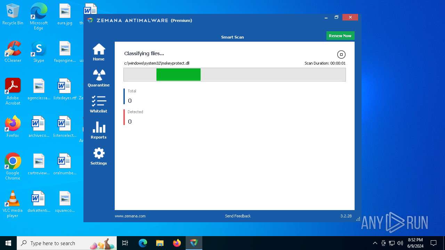Minimize the Zemana AntiMalware window

point(326,17)
